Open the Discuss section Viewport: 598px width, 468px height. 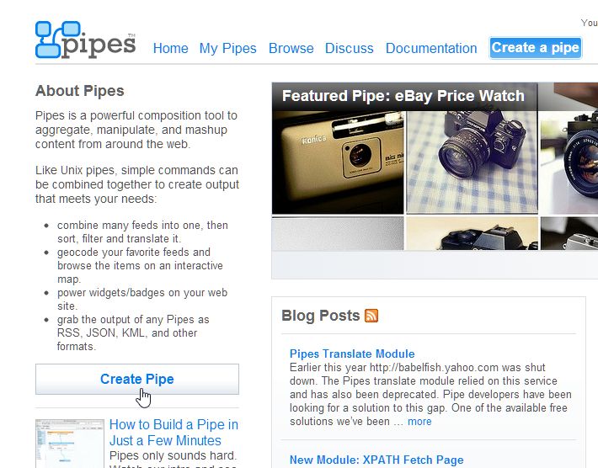(349, 49)
